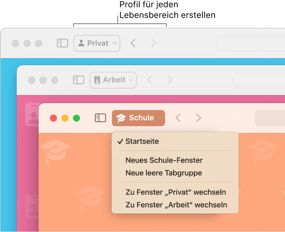285x232 pixels.
Task: Open the Privat profile dropdown
Action: [97, 43]
